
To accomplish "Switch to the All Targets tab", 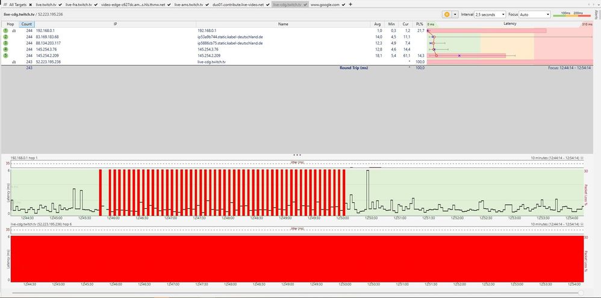I will coord(18,5).
